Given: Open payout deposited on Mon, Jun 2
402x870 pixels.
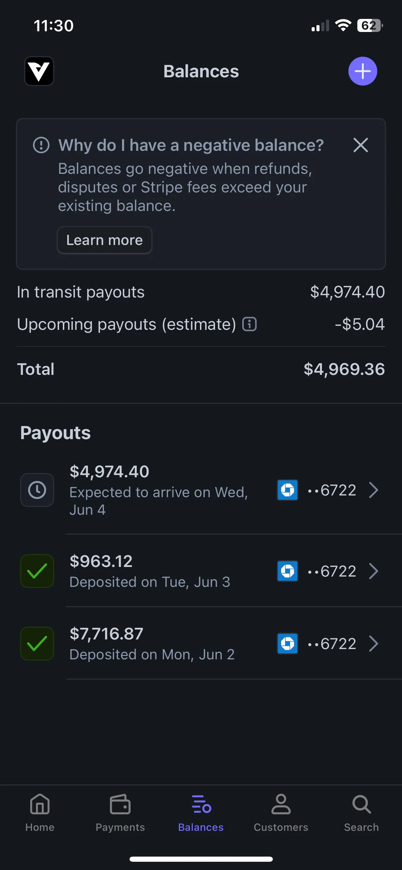Looking at the screenshot, I should point(152,644).
